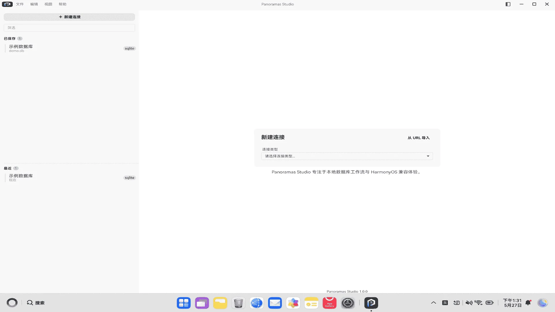Open the notification bell in taskbar

(x=528, y=302)
